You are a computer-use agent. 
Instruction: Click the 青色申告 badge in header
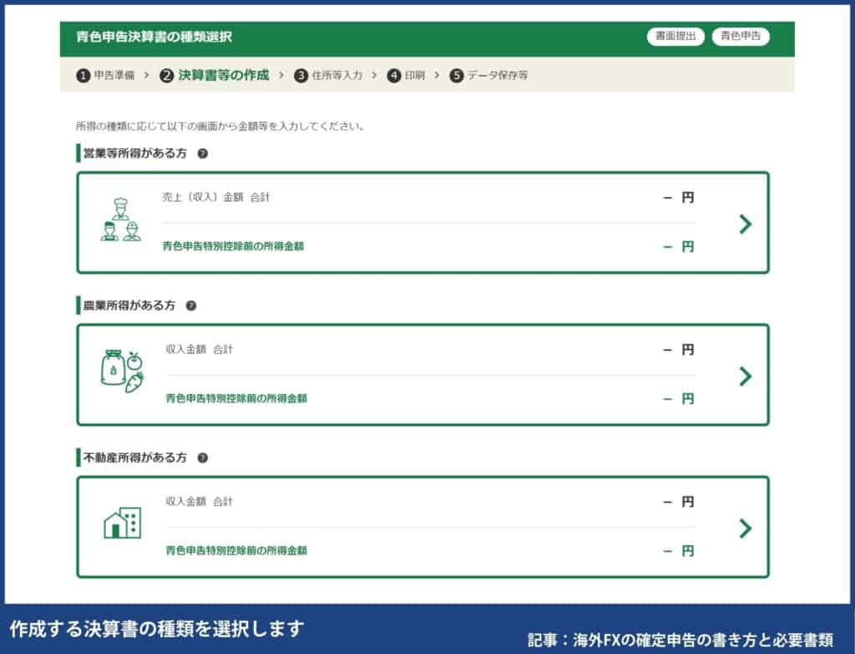click(x=741, y=37)
